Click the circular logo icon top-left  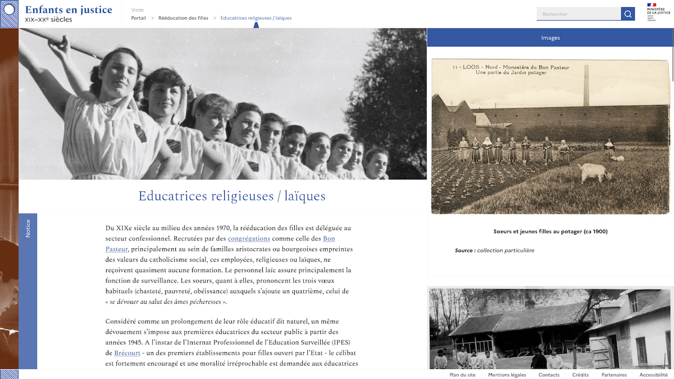click(9, 10)
